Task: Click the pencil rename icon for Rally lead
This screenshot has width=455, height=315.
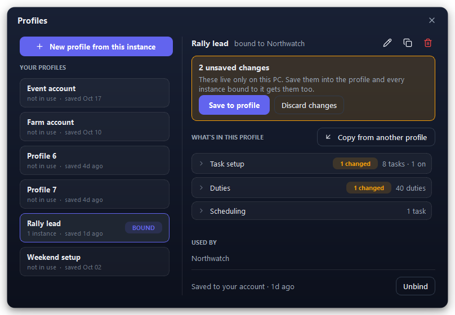Action: tap(387, 43)
